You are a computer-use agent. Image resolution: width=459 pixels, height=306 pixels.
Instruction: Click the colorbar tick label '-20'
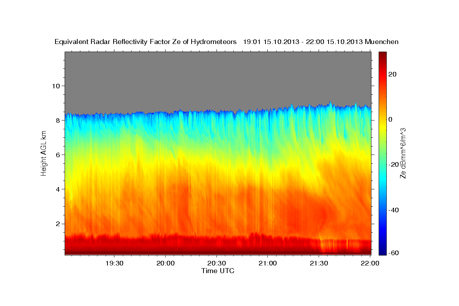[x=394, y=164]
